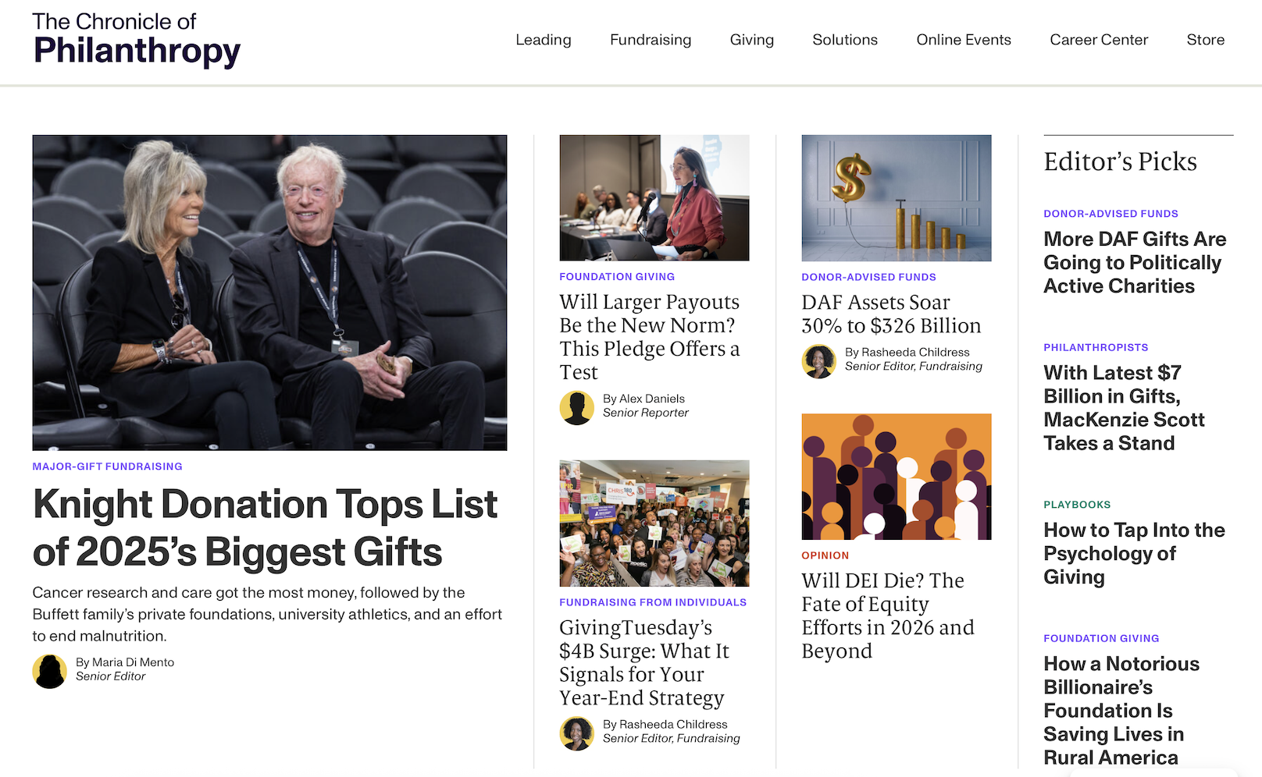The width and height of the screenshot is (1262, 777).
Task: Go to the Giving section
Action: [x=752, y=40]
